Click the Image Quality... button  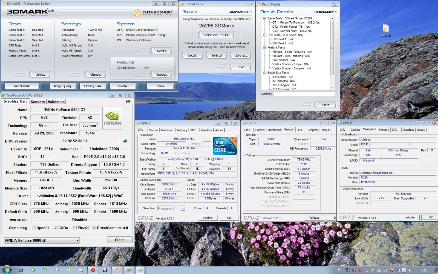point(64,86)
